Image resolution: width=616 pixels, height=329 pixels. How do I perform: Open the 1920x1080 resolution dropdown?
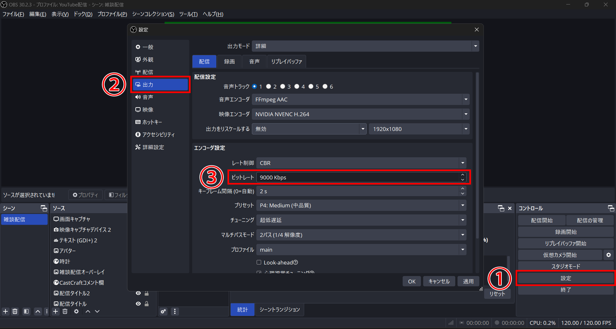pyautogui.click(x=419, y=129)
